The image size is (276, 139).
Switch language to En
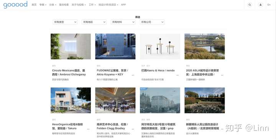tap(269, 5)
